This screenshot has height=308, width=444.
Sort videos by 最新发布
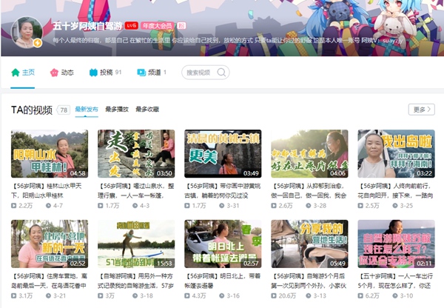86,110
